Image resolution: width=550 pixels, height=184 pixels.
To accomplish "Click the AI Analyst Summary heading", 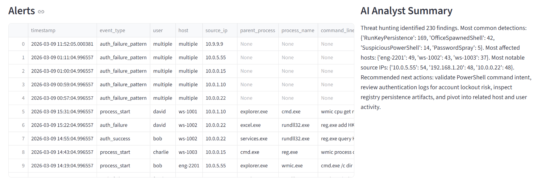I will (x=406, y=11).
